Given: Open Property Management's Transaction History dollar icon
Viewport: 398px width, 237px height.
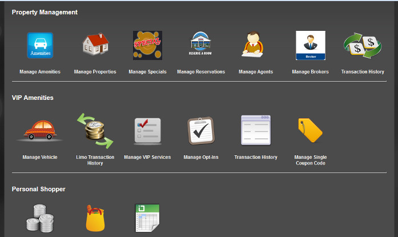Looking at the screenshot, I should coord(362,46).
